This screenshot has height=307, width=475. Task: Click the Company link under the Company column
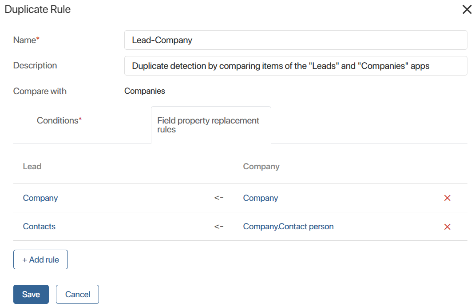pyautogui.click(x=260, y=198)
